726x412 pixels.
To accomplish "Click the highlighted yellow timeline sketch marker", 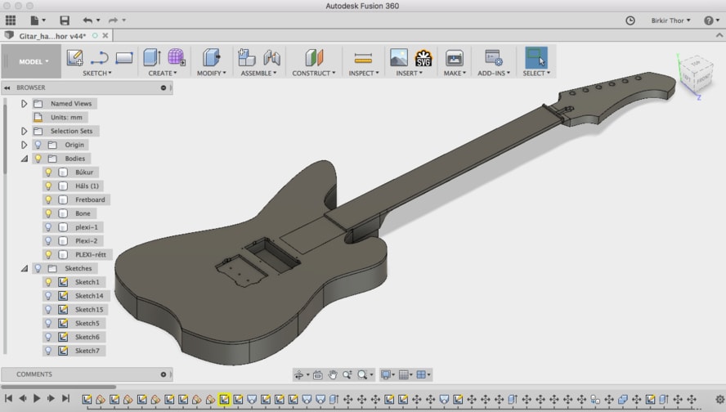I will [x=224, y=399].
